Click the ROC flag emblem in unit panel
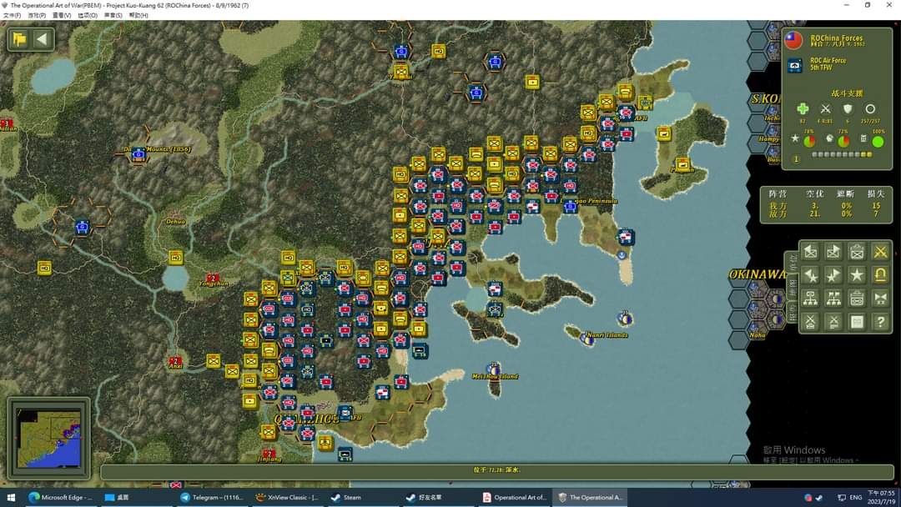The height and width of the screenshot is (507, 901). coord(794,41)
